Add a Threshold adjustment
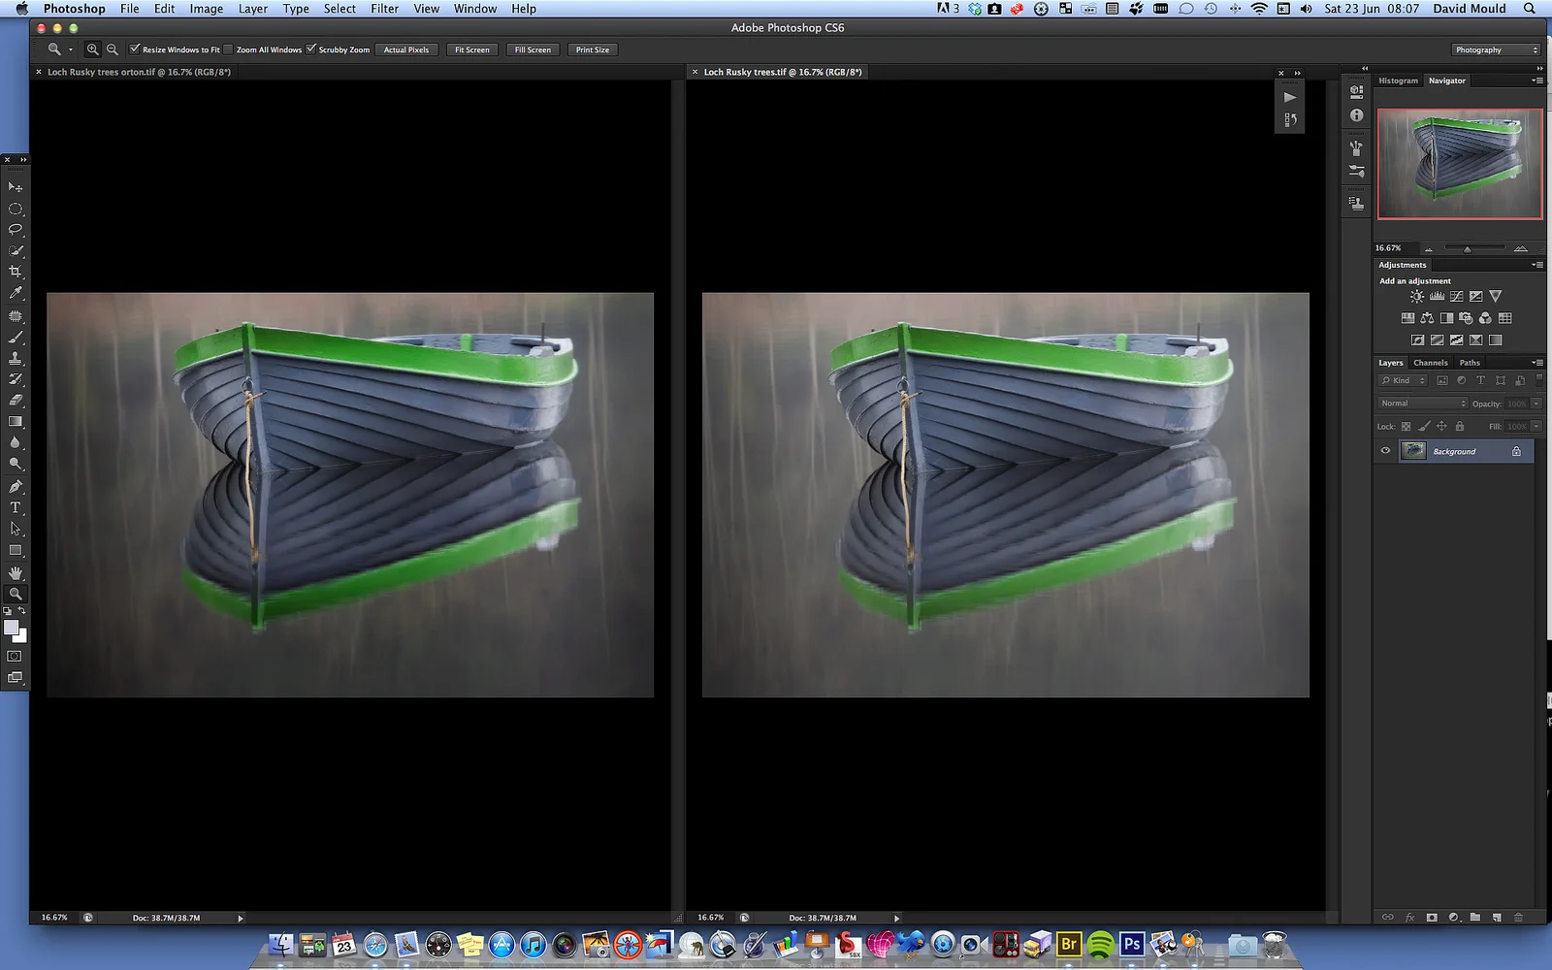The width and height of the screenshot is (1552, 970). (1456, 340)
